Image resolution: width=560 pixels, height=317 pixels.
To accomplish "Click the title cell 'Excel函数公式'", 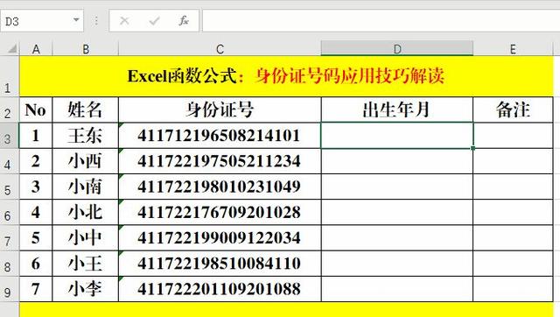I will (x=286, y=76).
